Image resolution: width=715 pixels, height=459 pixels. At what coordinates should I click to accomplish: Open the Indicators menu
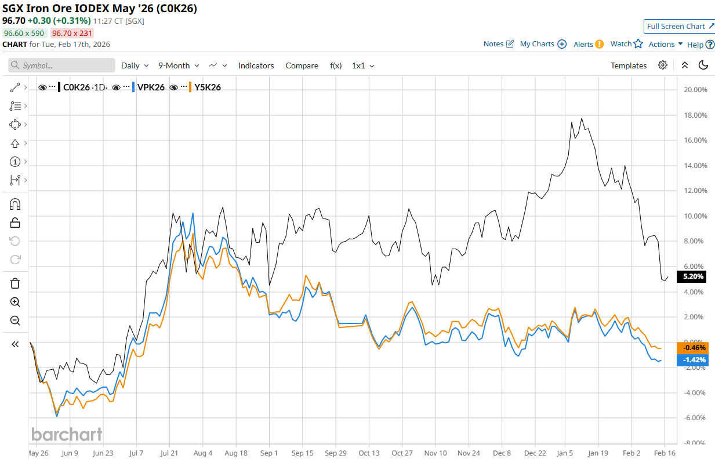pyautogui.click(x=256, y=65)
